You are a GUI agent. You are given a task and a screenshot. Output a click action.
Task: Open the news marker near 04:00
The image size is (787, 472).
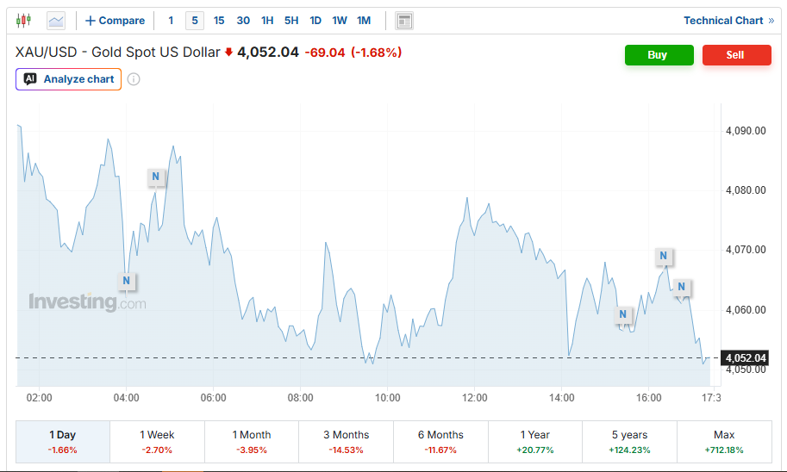(x=127, y=281)
